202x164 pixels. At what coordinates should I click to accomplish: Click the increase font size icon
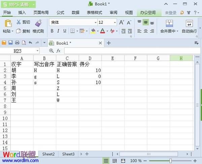coord(122,22)
